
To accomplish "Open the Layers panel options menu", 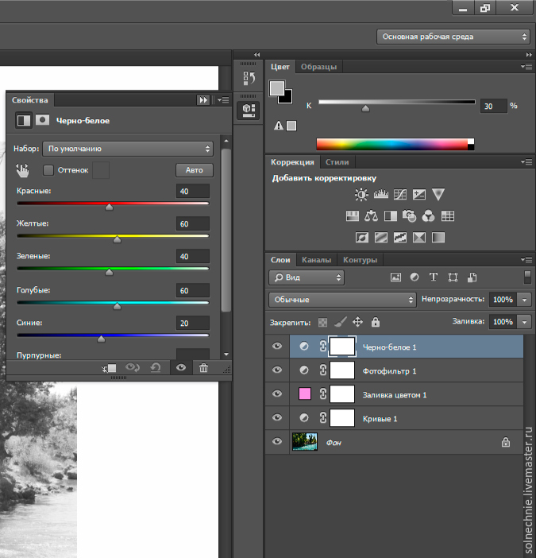I will point(526,260).
